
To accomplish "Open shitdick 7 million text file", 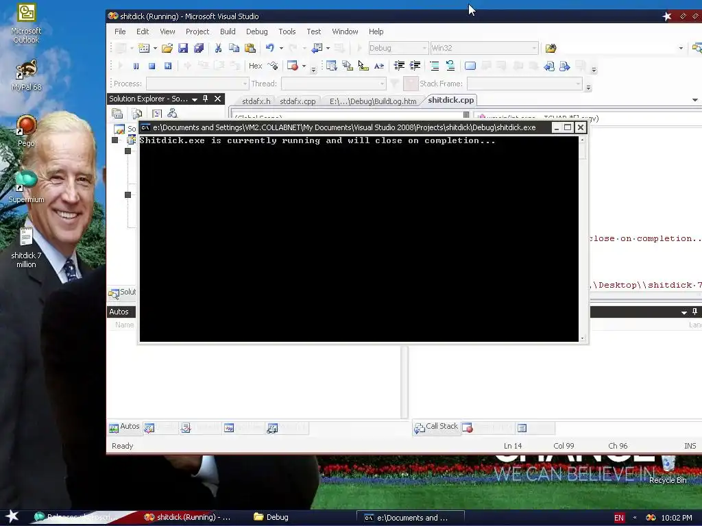I will pyautogui.click(x=26, y=248).
